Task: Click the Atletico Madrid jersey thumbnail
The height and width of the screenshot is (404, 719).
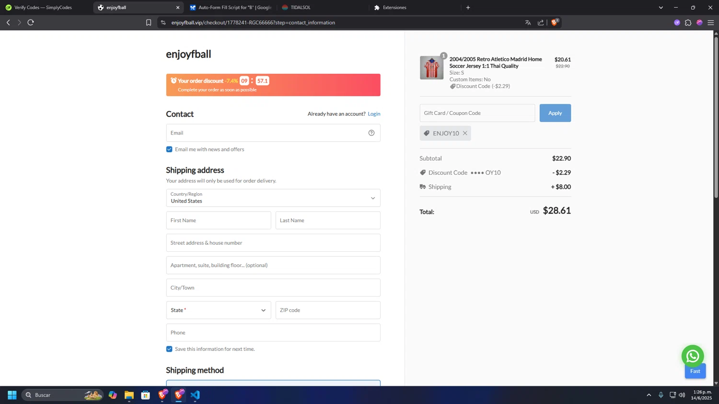Action: click(431, 68)
